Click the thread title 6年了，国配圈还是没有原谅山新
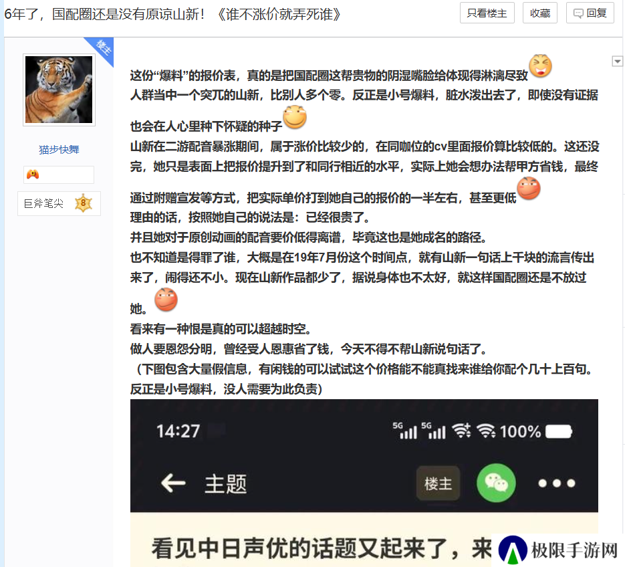The image size is (625, 567). pyautogui.click(x=104, y=14)
